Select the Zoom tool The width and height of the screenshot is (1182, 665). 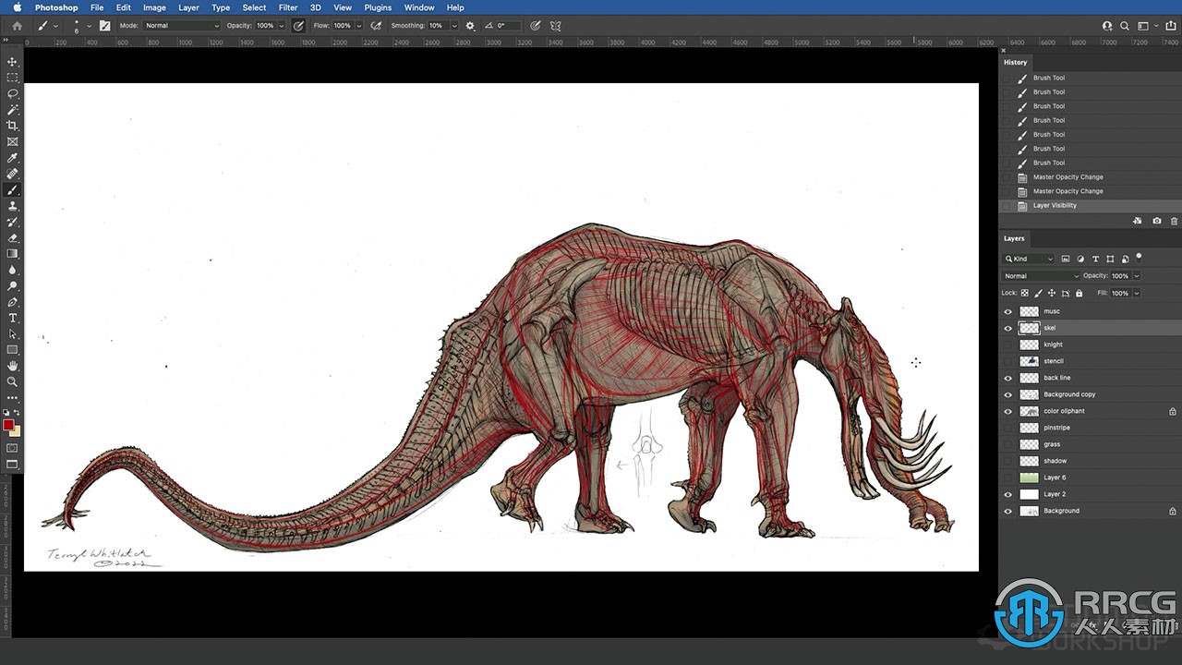[x=12, y=381]
